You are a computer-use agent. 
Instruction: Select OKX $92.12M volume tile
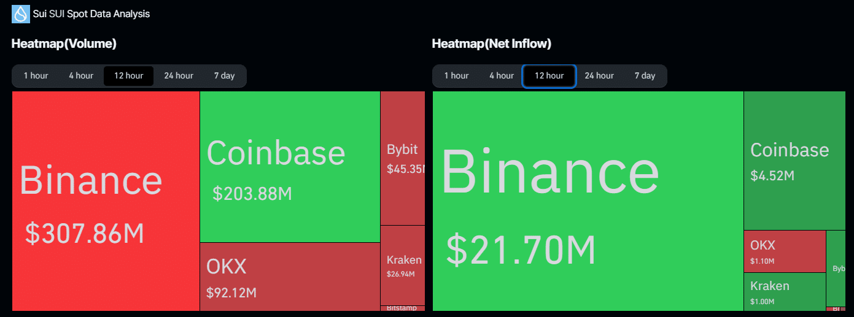click(290, 277)
